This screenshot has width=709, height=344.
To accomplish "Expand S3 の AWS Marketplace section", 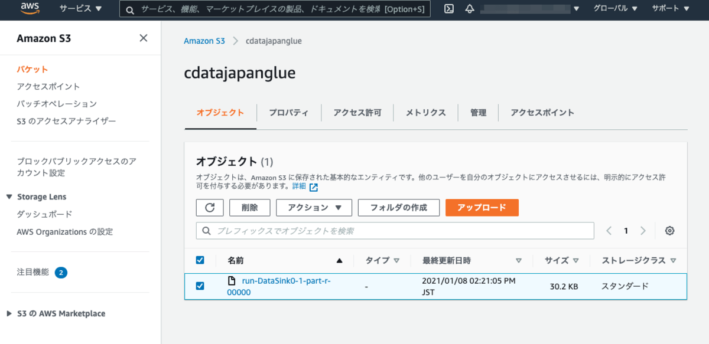I will click(9, 314).
